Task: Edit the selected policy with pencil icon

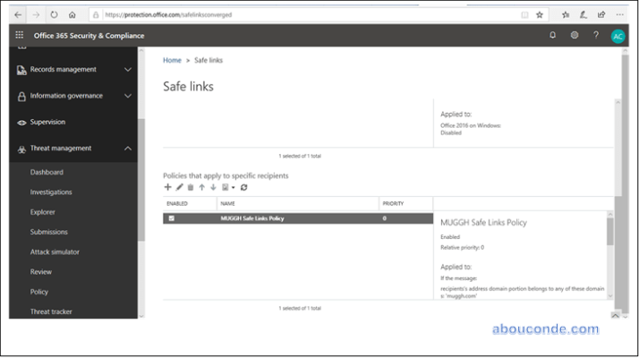Action: point(179,187)
